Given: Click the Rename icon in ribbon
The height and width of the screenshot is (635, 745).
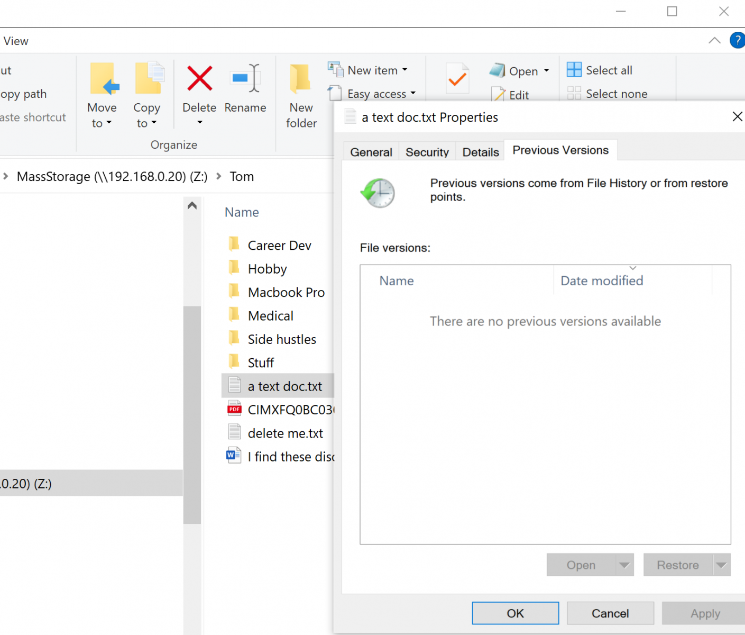Looking at the screenshot, I should [245, 78].
